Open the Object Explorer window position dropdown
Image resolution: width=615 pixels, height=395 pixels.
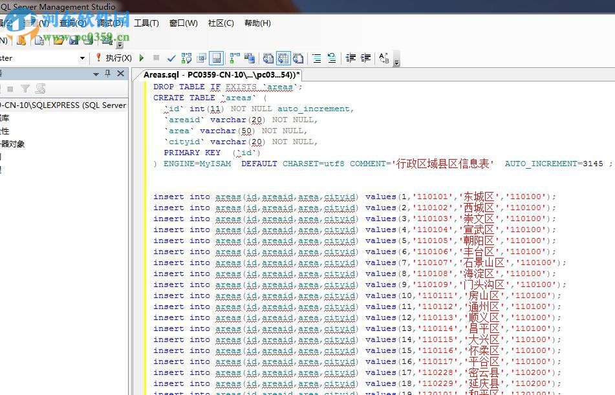[x=96, y=74]
